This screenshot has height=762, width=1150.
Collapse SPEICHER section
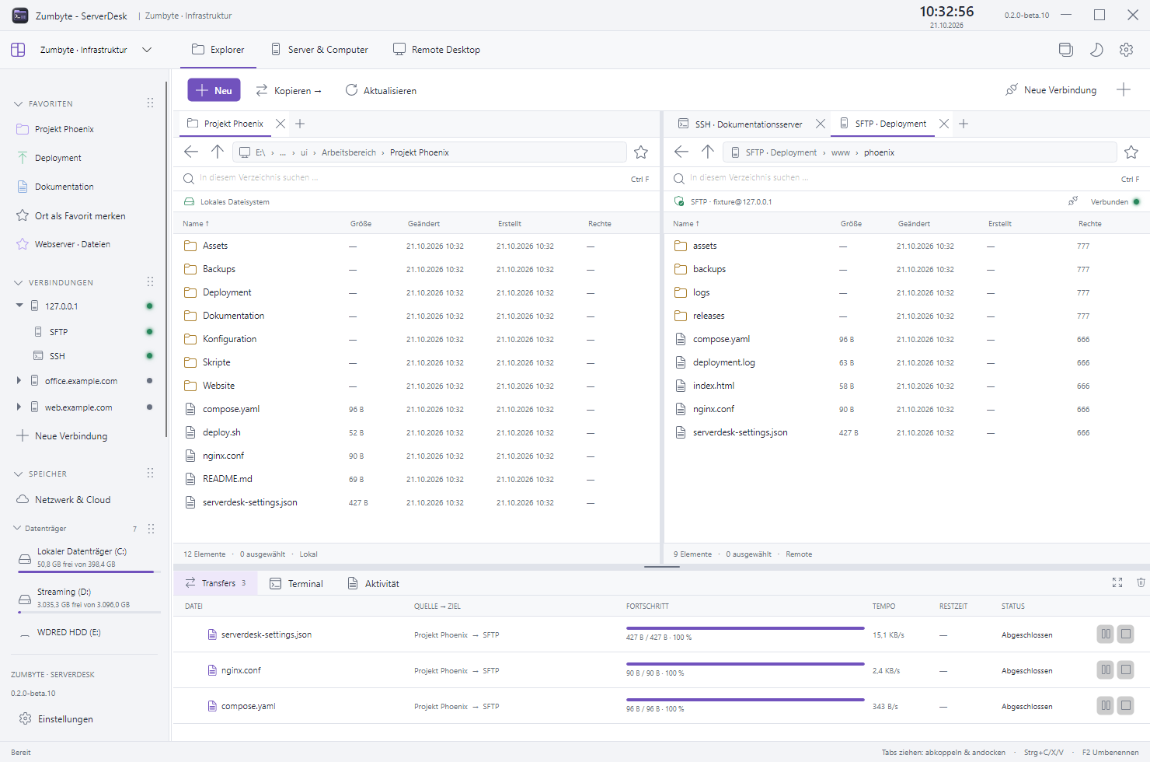tap(19, 474)
